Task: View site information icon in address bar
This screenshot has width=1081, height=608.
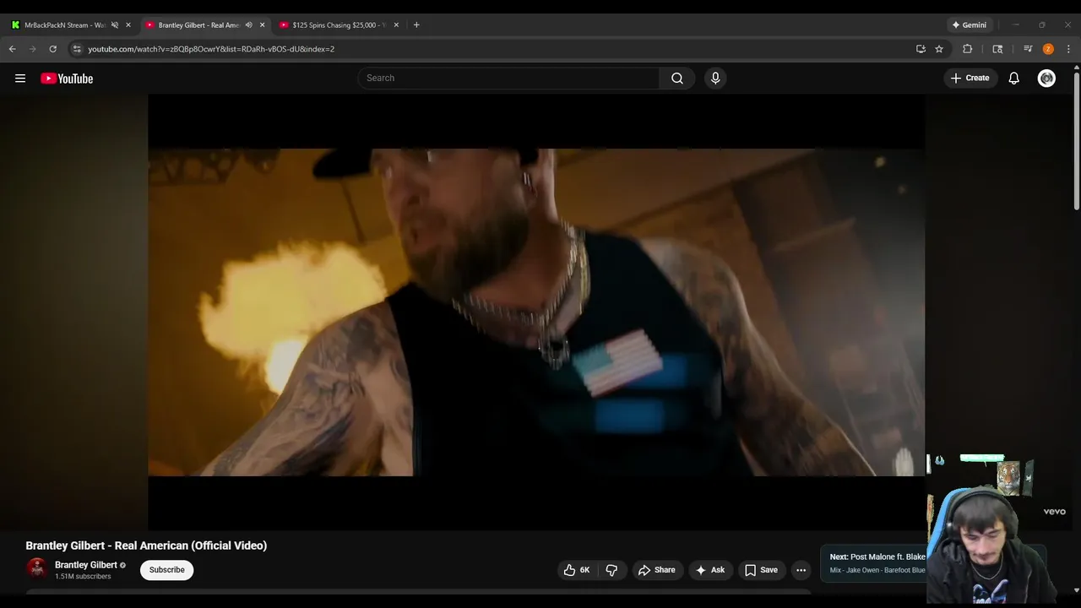Action: [77, 49]
